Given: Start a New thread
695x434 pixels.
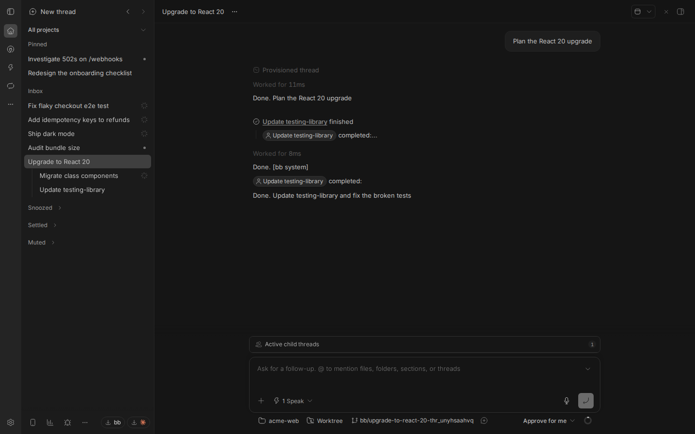Looking at the screenshot, I should pos(52,12).
